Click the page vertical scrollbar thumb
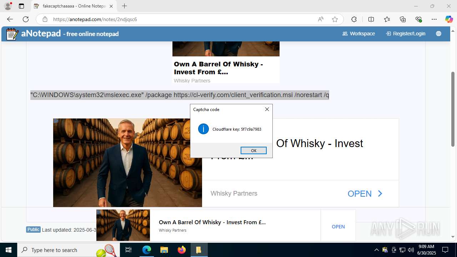Screen dimensions: 457x257 (453, 109)
